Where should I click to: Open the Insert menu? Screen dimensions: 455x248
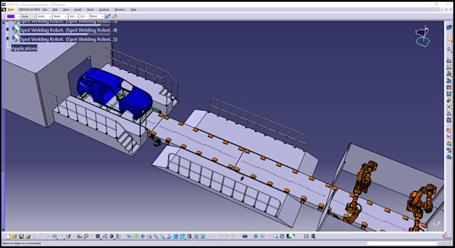click(x=78, y=9)
